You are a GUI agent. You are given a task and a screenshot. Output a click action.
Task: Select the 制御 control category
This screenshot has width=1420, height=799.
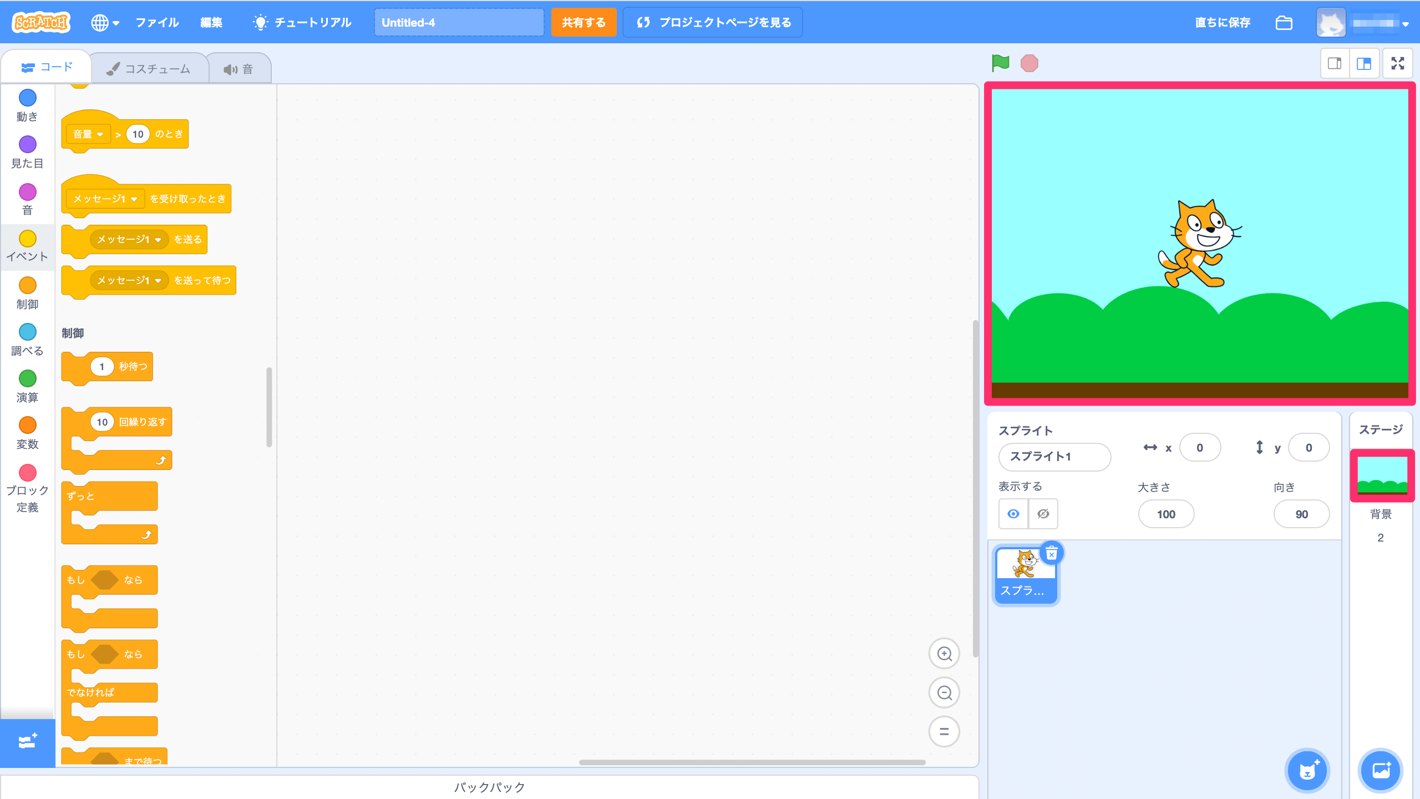coord(27,294)
